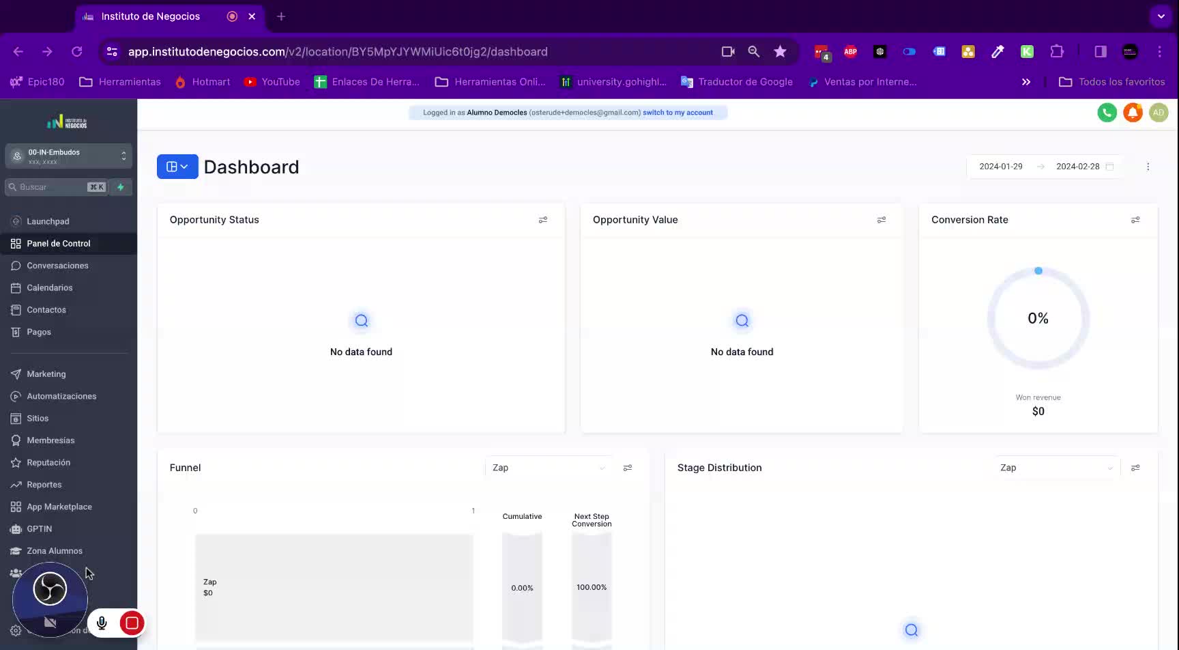Open the Epic180 bookmark
Image resolution: width=1179 pixels, height=650 pixels.
(x=38, y=82)
